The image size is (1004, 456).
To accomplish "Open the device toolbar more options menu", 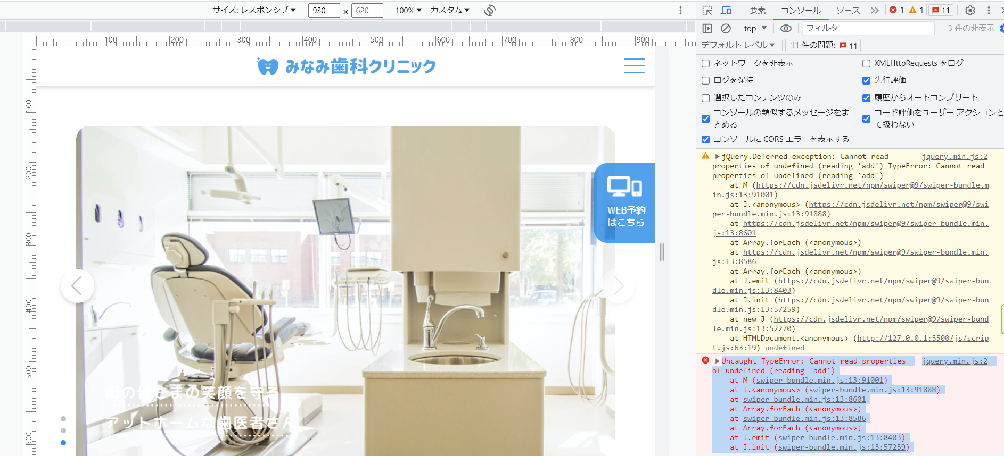I will pyautogui.click(x=680, y=10).
